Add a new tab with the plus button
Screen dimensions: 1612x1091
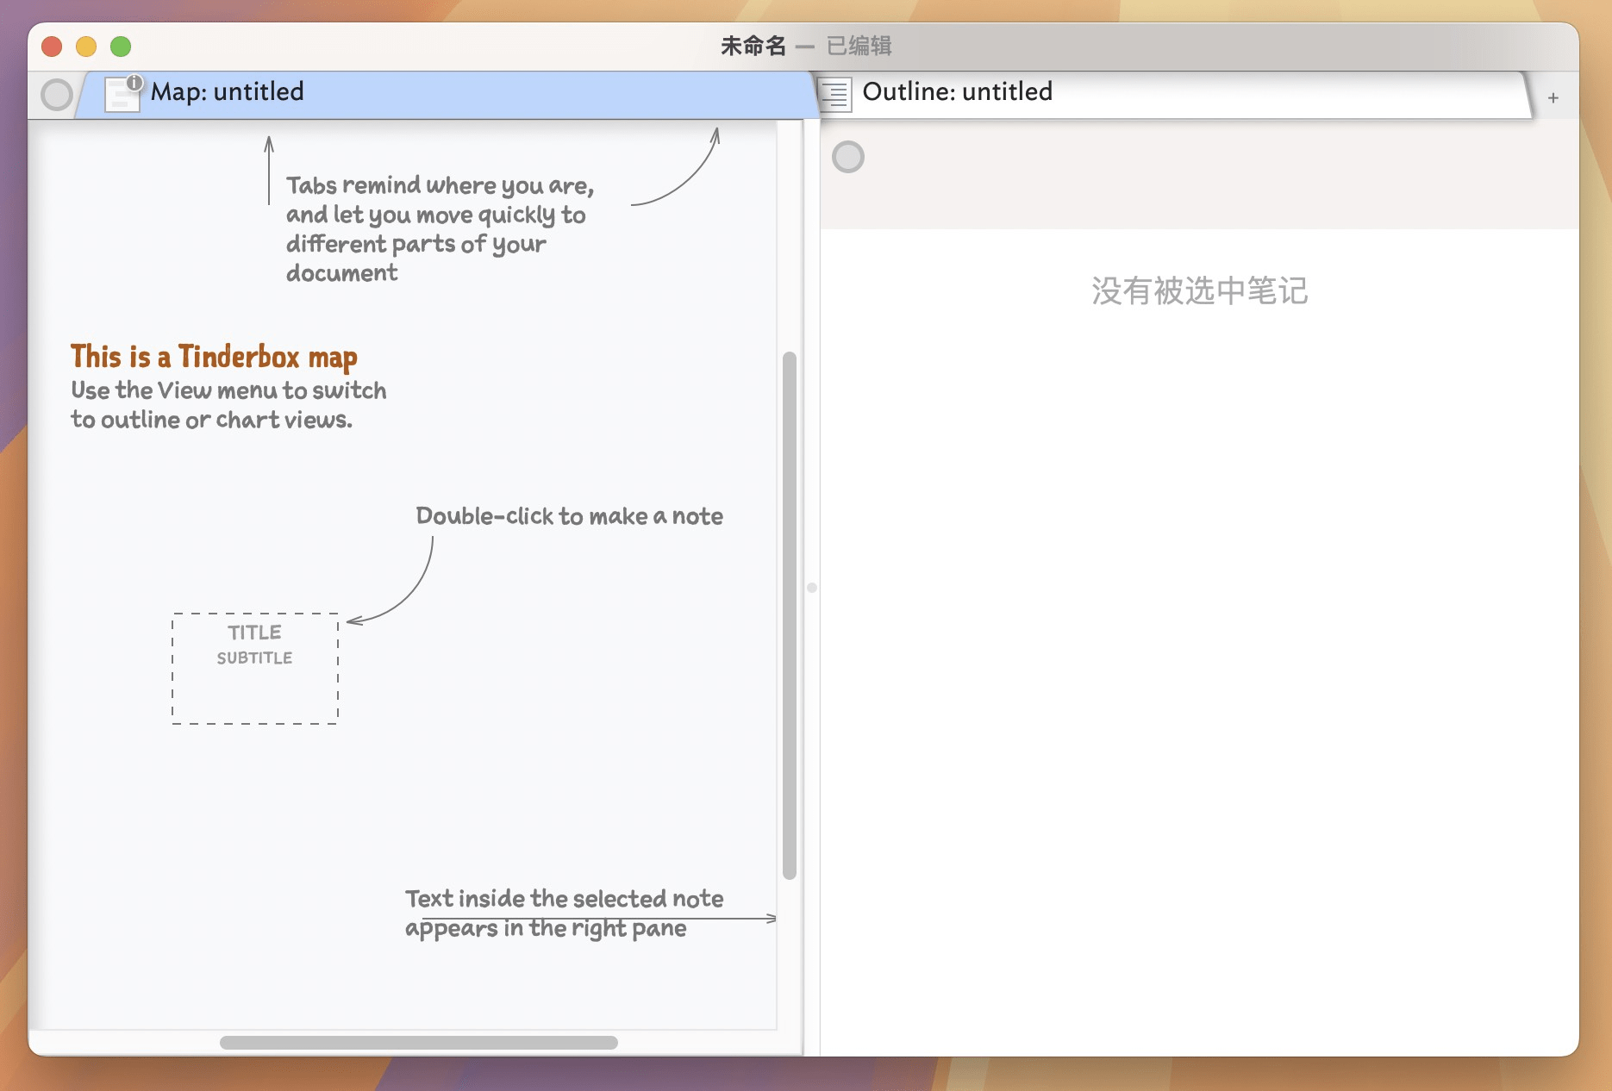tap(1553, 98)
